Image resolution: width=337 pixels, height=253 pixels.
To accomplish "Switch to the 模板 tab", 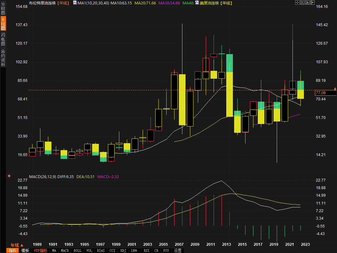I will pos(25,250).
